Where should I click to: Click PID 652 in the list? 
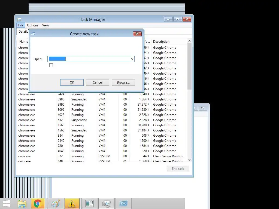coord(60,120)
